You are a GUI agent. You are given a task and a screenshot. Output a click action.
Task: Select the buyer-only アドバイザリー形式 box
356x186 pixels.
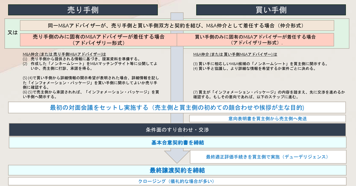point(255,40)
